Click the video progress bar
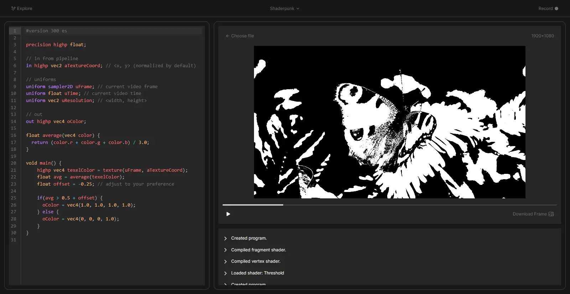 point(389,205)
